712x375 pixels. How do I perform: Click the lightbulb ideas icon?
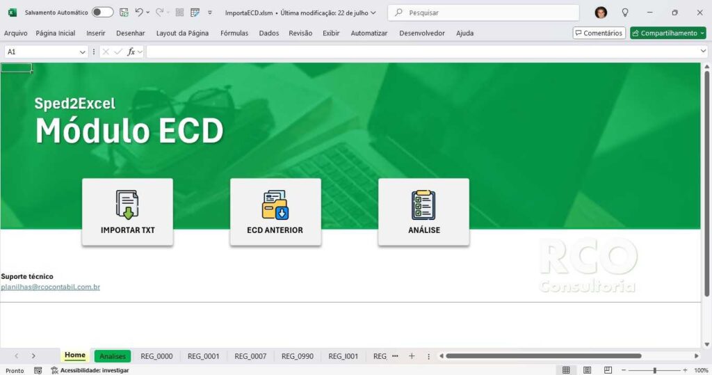pos(625,13)
